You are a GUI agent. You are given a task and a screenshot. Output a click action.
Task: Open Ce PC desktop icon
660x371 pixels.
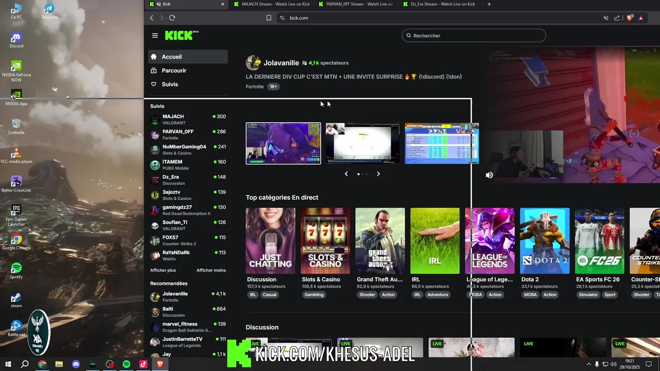click(16, 11)
